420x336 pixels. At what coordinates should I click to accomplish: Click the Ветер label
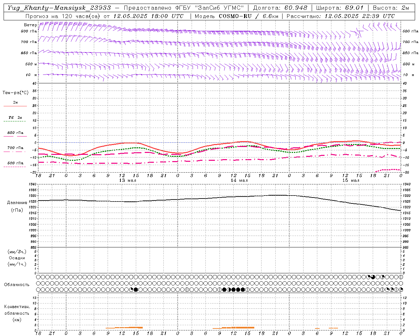pos(31,25)
